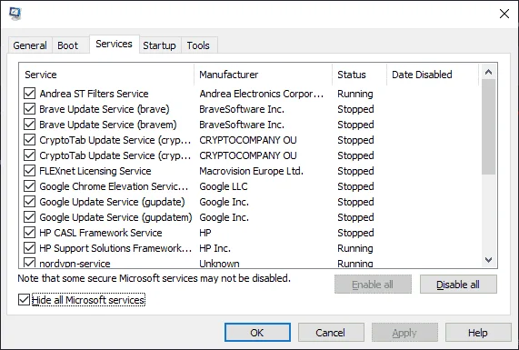Switch to the General tab
The width and height of the screenshot is (519, 350).
click(x=30, y=45)
